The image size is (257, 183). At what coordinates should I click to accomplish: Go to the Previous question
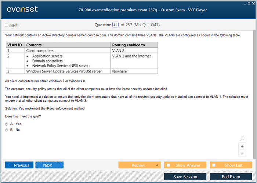pos(19,165)
